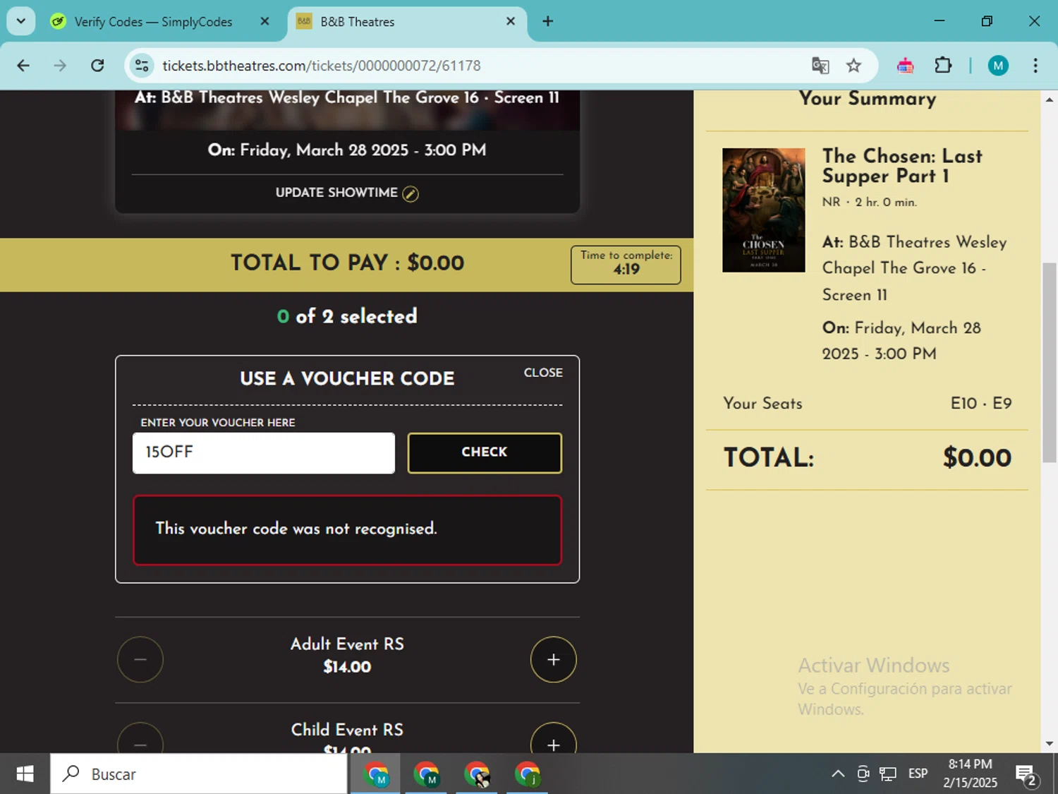The image size is (1058, 794).
Task: Click the scrollbar down arrow
Action: [1049, 743]
